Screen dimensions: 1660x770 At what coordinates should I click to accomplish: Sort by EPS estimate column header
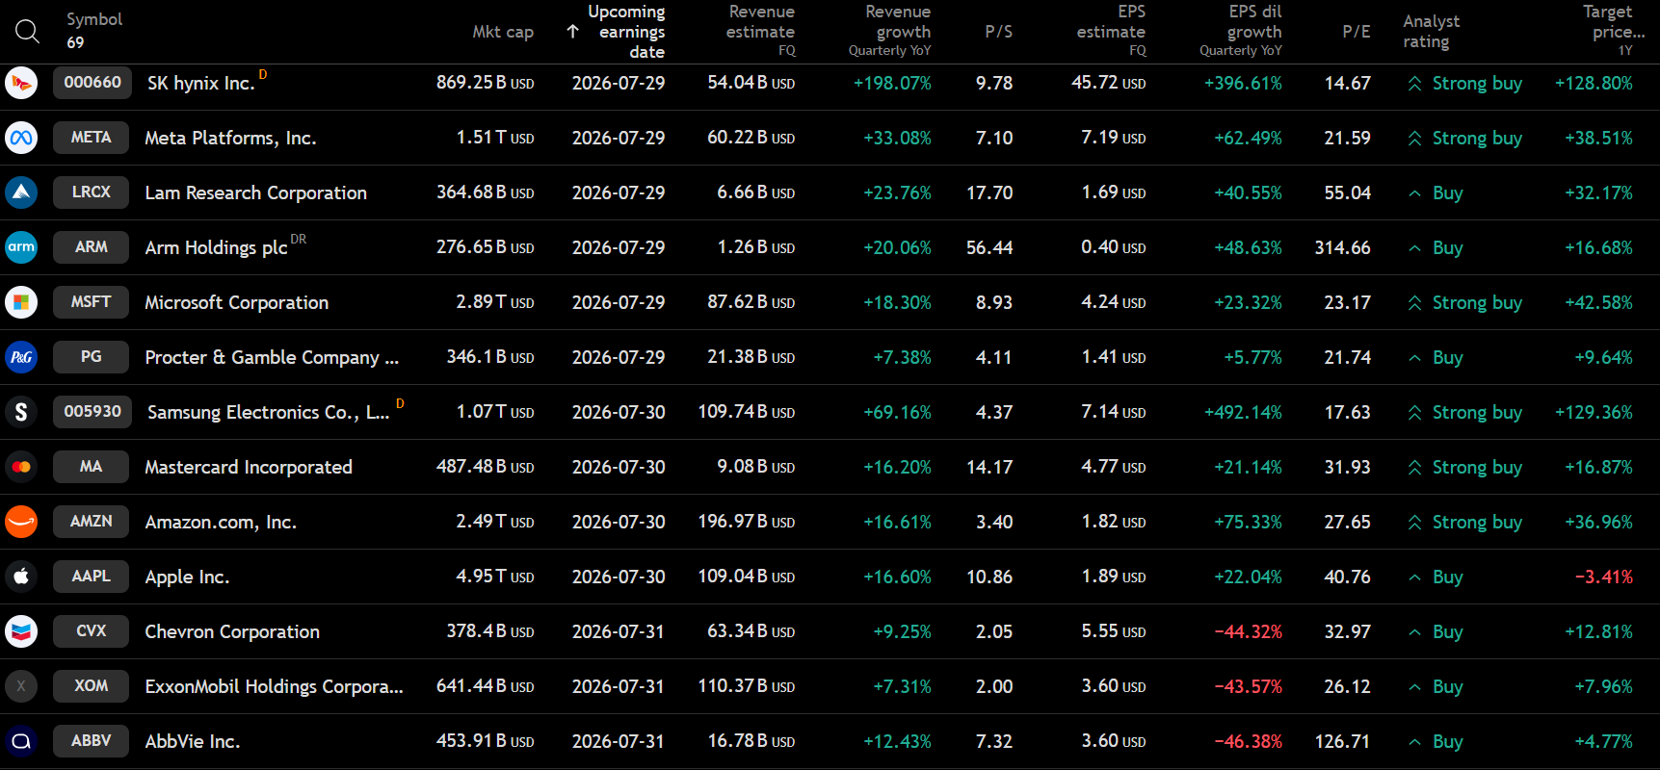(x=1111, y=31)
